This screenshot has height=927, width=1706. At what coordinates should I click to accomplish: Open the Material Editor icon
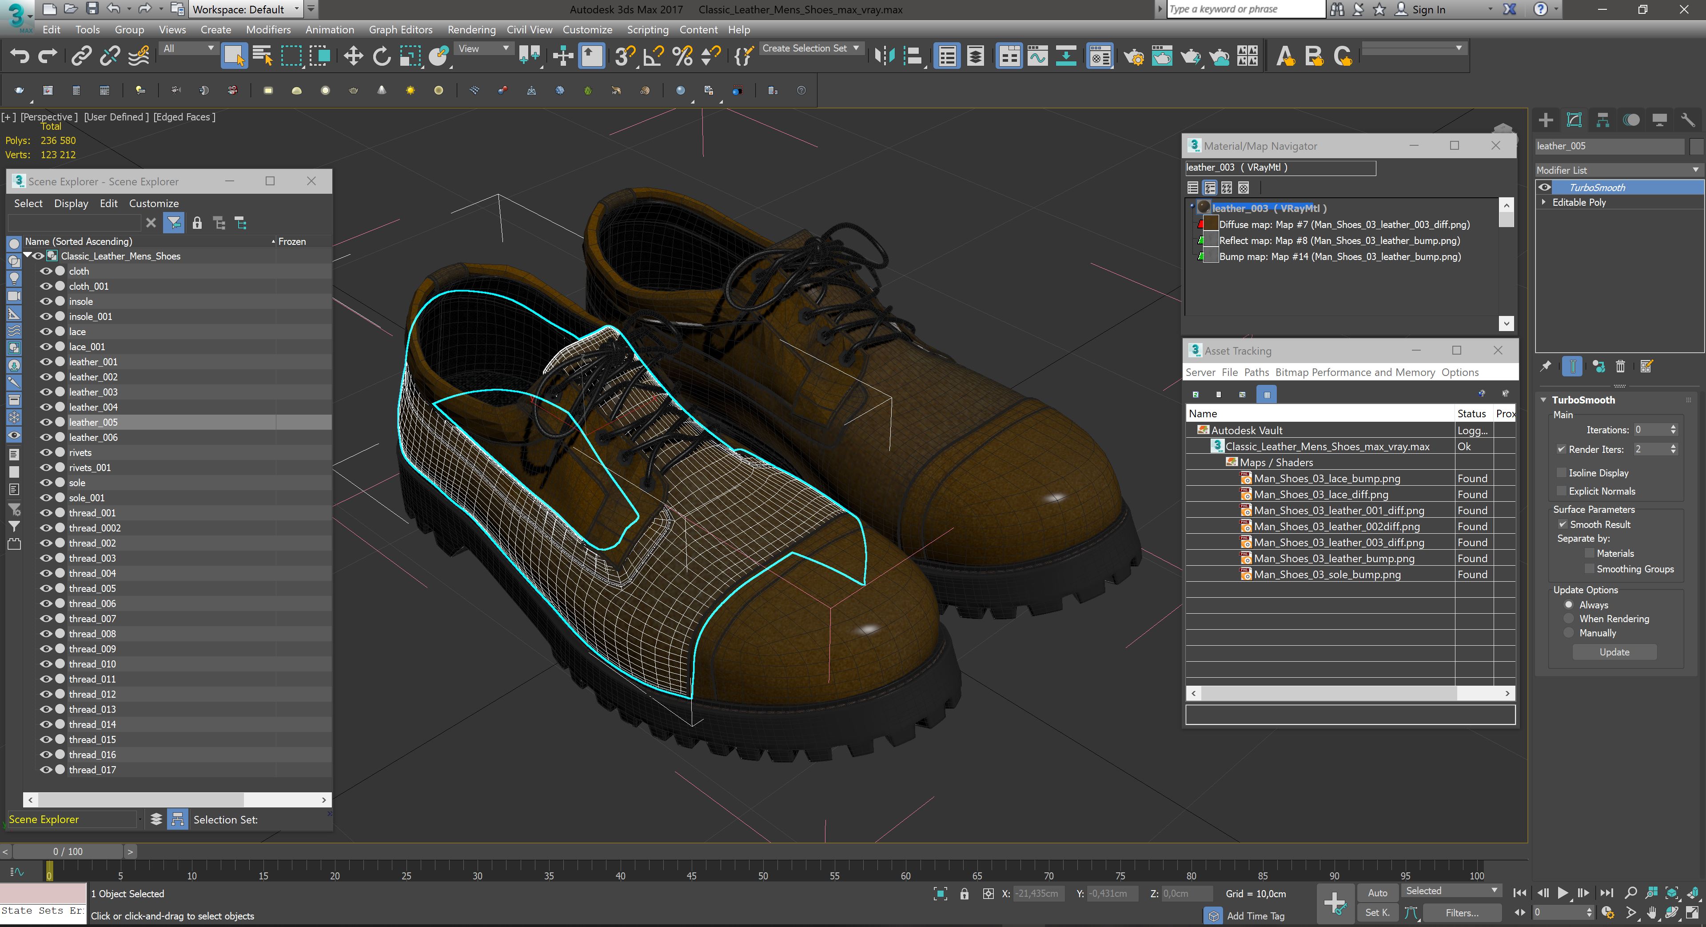point(1100,56)
